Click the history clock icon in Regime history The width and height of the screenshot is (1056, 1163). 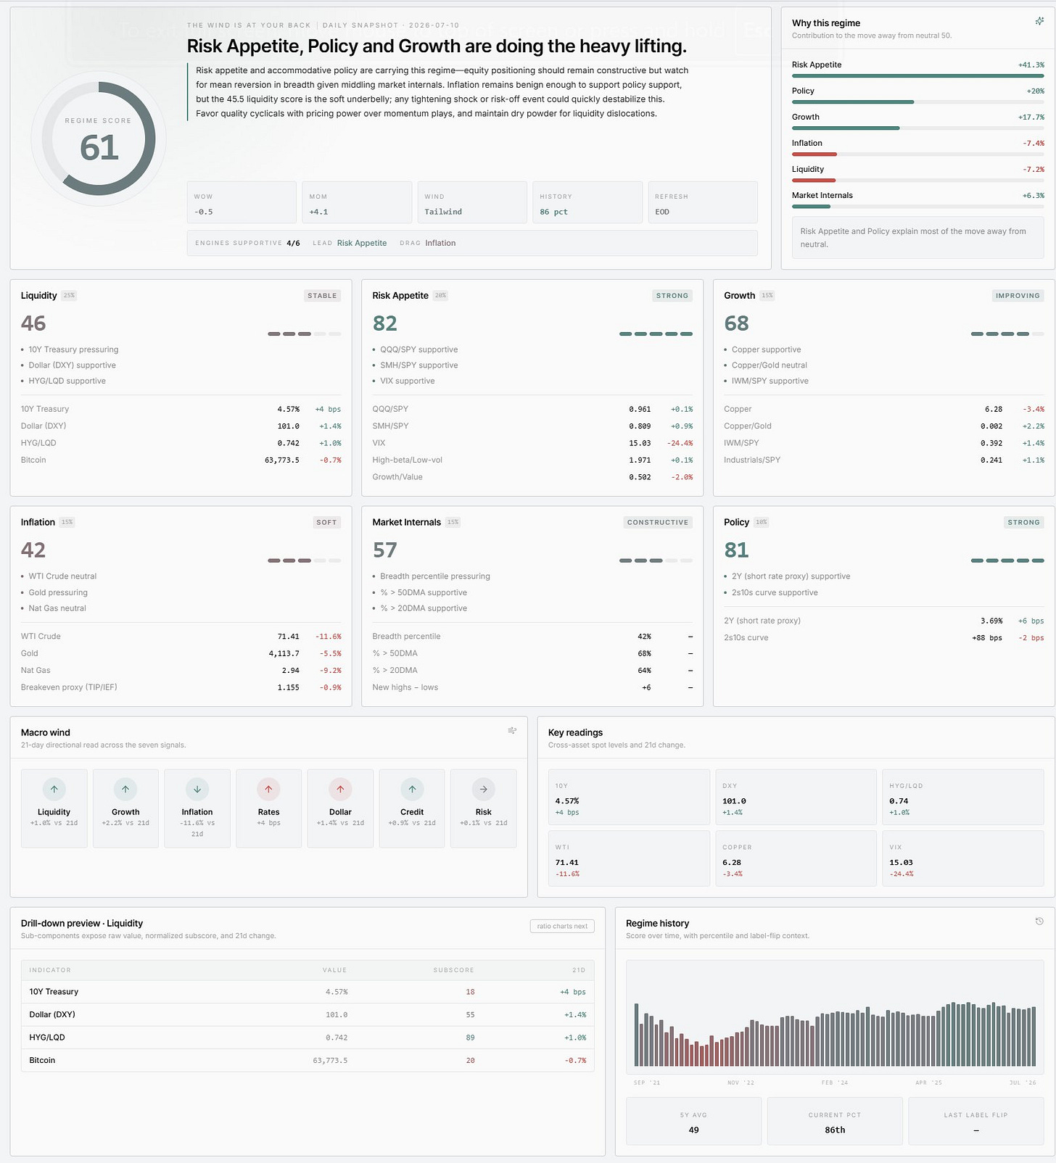pos(1039,922)
